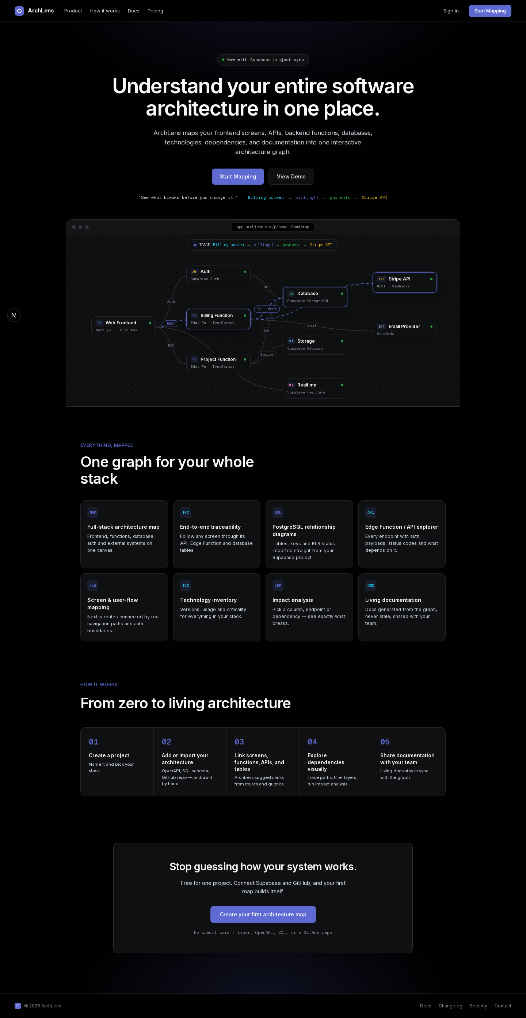Click the Add or import your architecture heading
Image resolution: width=526 pixels, height=1018 pixels.
coord(185,759)
